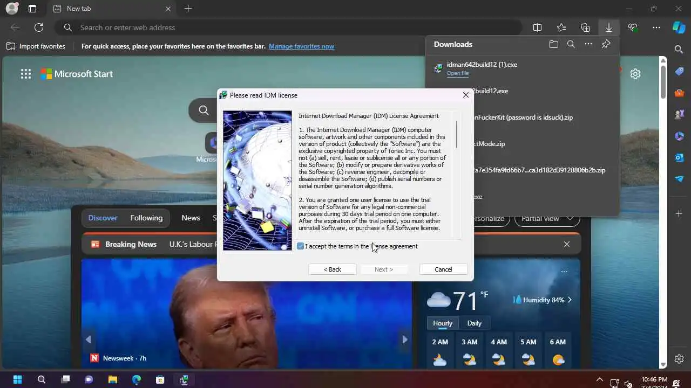
Task: Click the Downloads toolbar icon
Action: point(608,27)
